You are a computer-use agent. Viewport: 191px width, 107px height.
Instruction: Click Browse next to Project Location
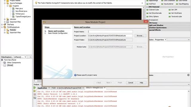(140, 36)
